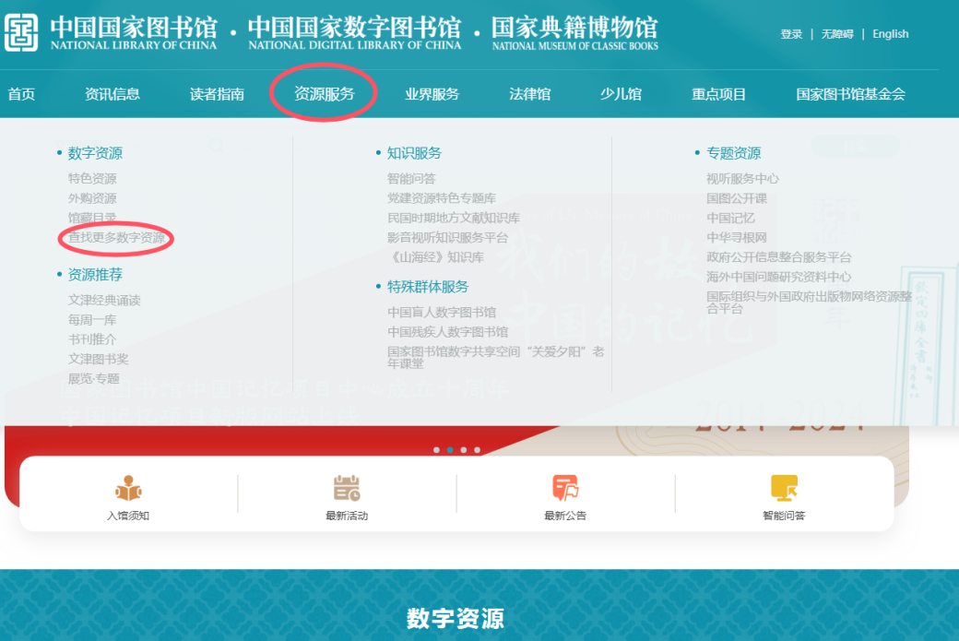The image size is (959, 641).
Task: Open the 特殊群体服务 section heading
Action: [428, 287]
